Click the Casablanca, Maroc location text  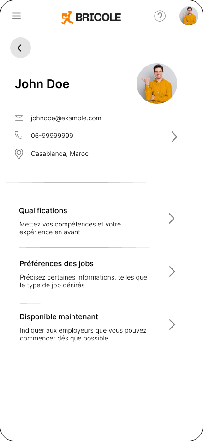coord(60,154)
